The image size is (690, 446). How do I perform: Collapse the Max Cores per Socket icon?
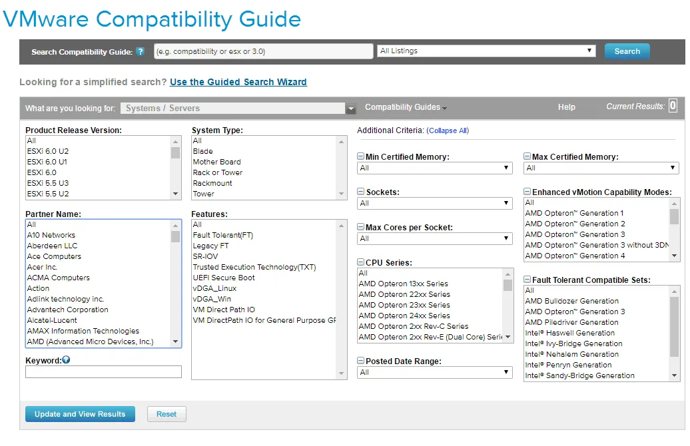click(x=360, y=226)
